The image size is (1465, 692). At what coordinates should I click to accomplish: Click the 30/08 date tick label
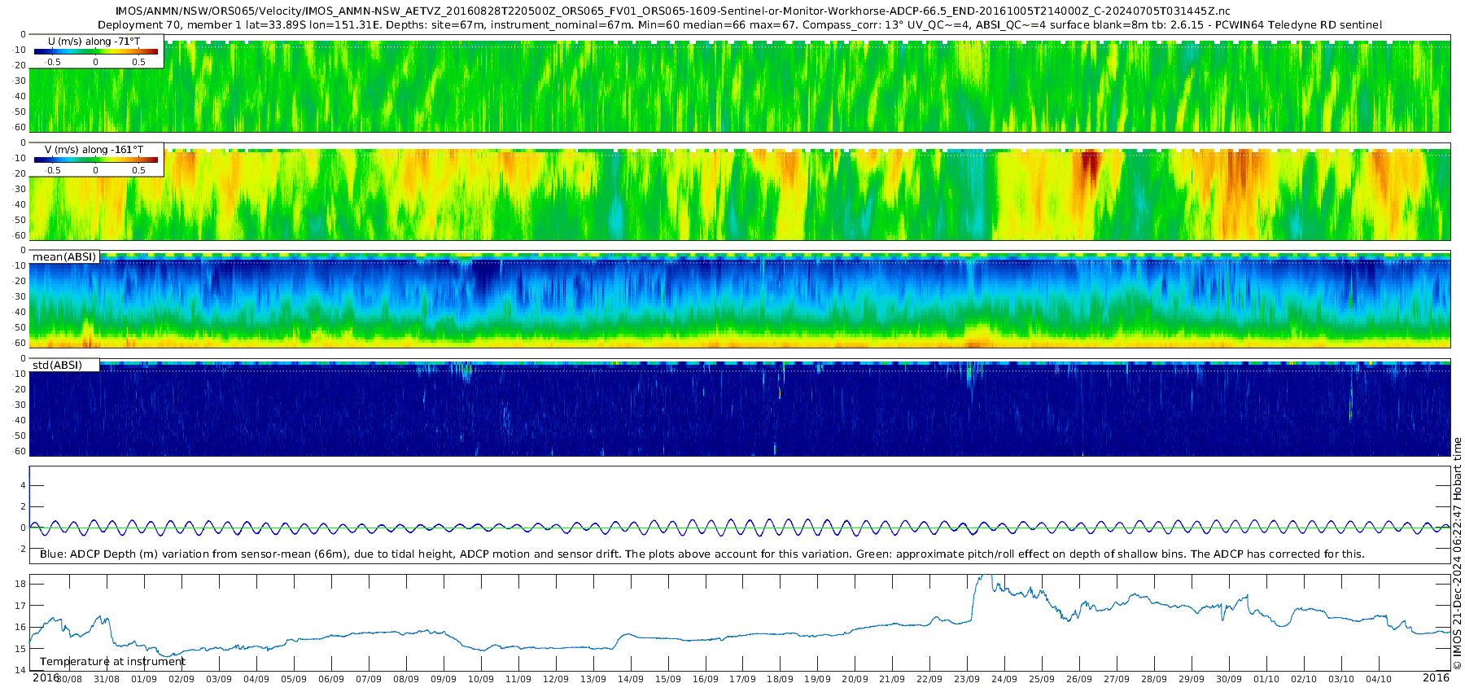pos(69,679)
